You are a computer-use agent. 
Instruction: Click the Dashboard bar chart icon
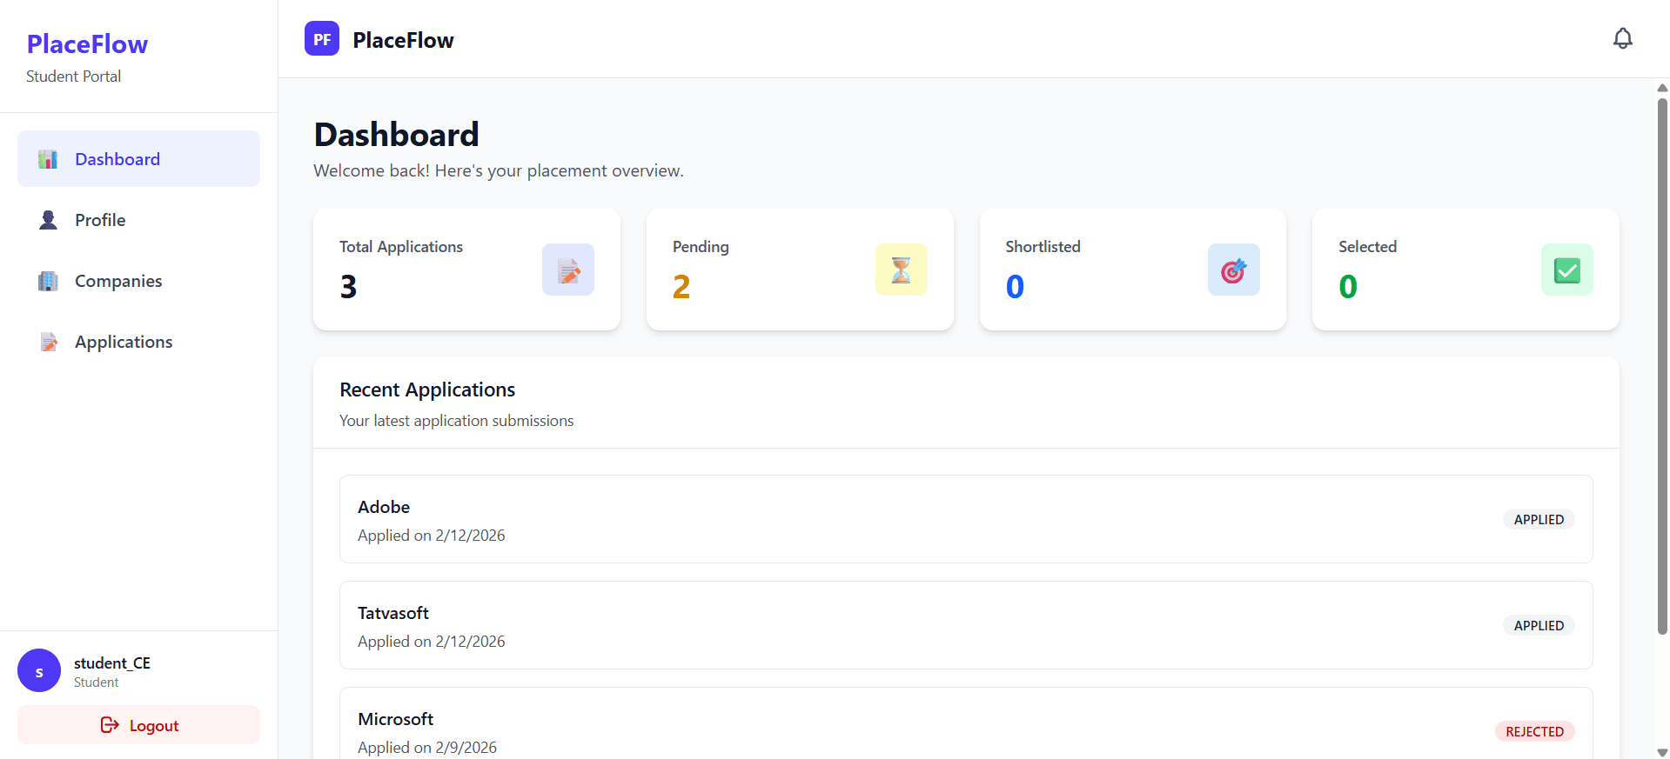click(x=48, y=159)
